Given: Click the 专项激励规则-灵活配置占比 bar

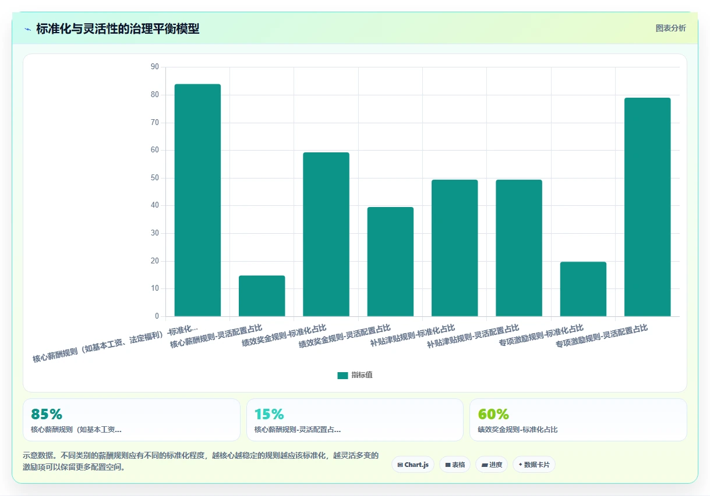Looking at the screenshot, I should point(648,207).
